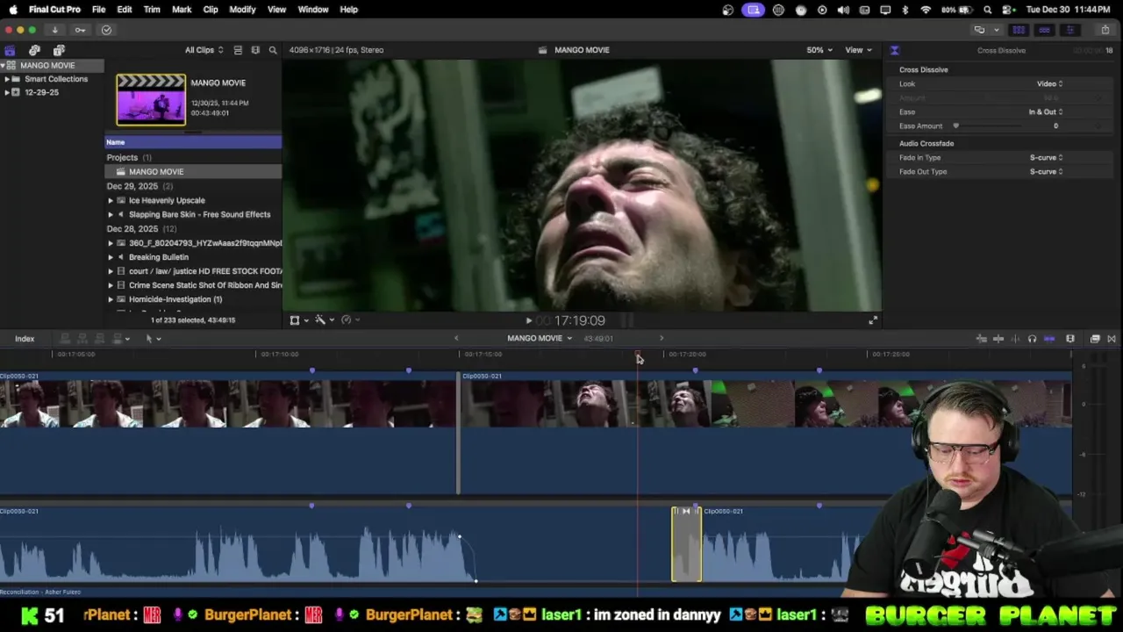The image size is (1123, 632).
Task: Show or hide the Browser panel
Action: pos(1019,30)
